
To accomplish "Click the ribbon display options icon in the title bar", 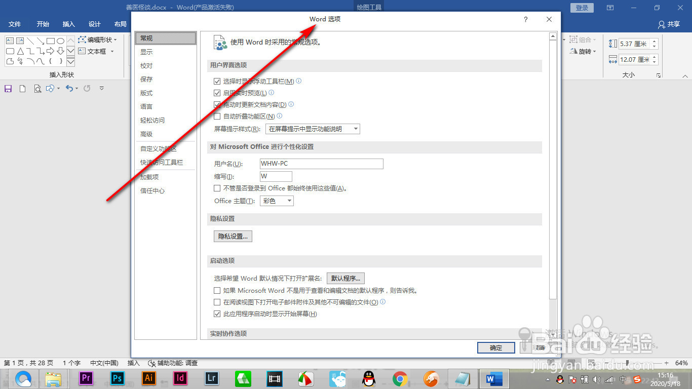I will pyautogui.click(x=610, y=8).
